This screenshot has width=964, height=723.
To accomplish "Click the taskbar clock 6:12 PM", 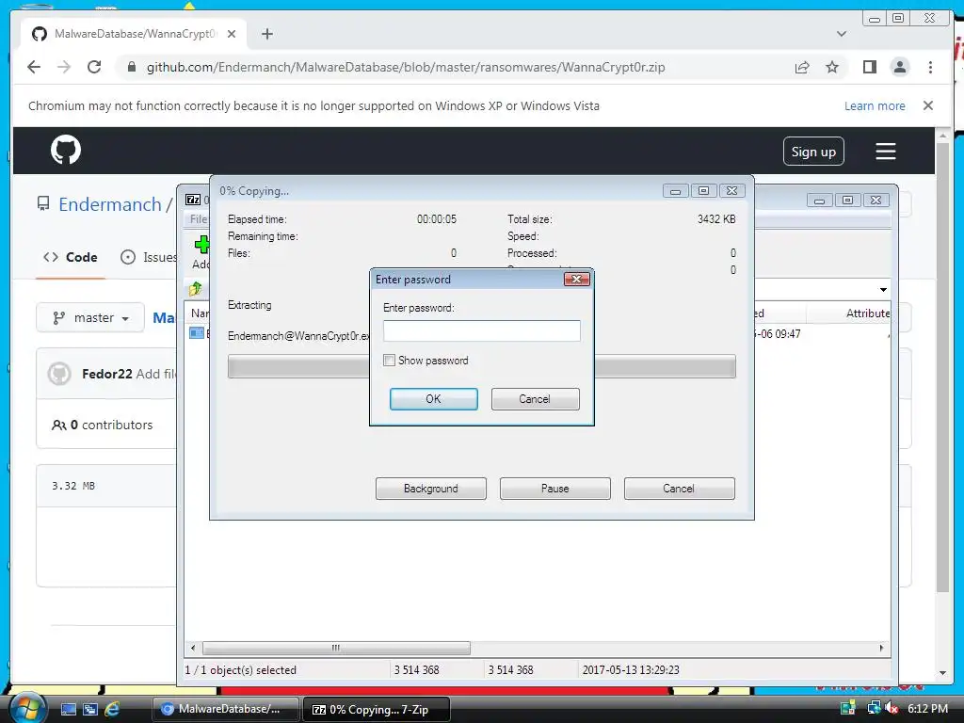I will tap(927, 709).
